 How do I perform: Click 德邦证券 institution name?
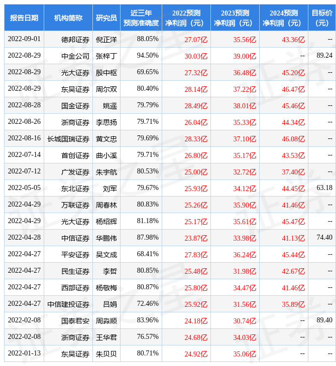pos(75,40)
